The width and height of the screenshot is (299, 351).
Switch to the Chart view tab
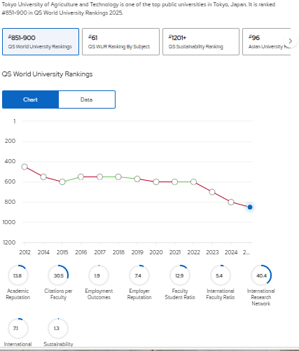(30, 99)
